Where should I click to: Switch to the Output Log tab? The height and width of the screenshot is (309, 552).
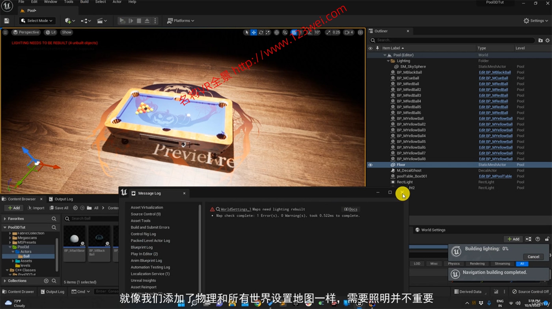(64, 199)
